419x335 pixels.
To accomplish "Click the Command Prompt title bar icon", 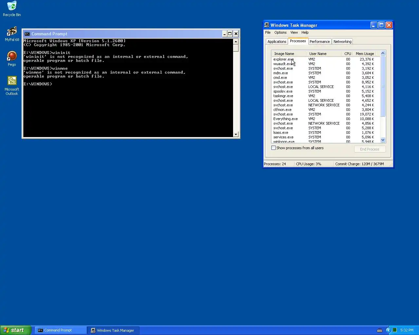I will [27, 34].
